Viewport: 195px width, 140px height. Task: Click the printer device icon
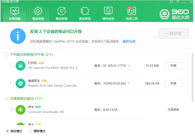tap(21, 66)
